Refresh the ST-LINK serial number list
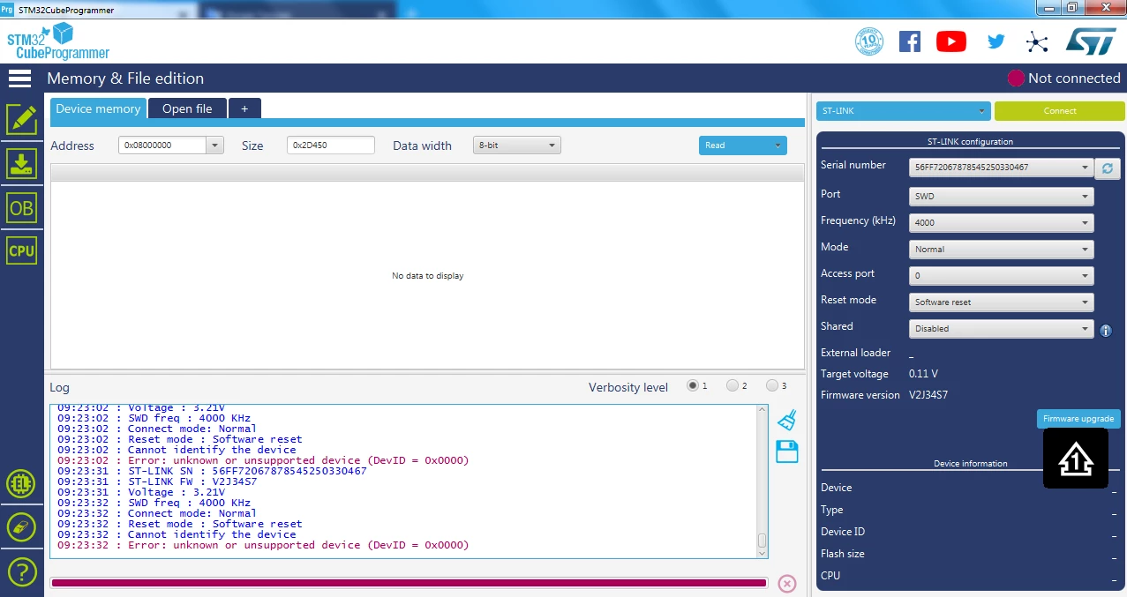Screen dimensions: 1127x597 tap(1107, 168)
